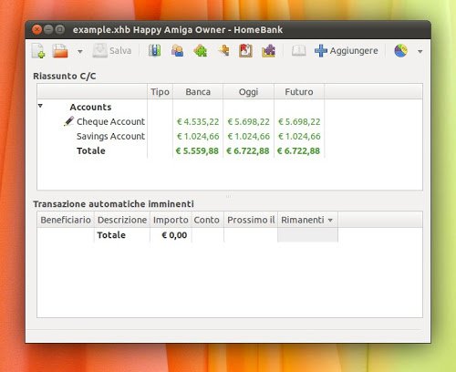The height and width of the screenshot is (372, 456).
Task: Click the new file icon
Action: [38, 51]
